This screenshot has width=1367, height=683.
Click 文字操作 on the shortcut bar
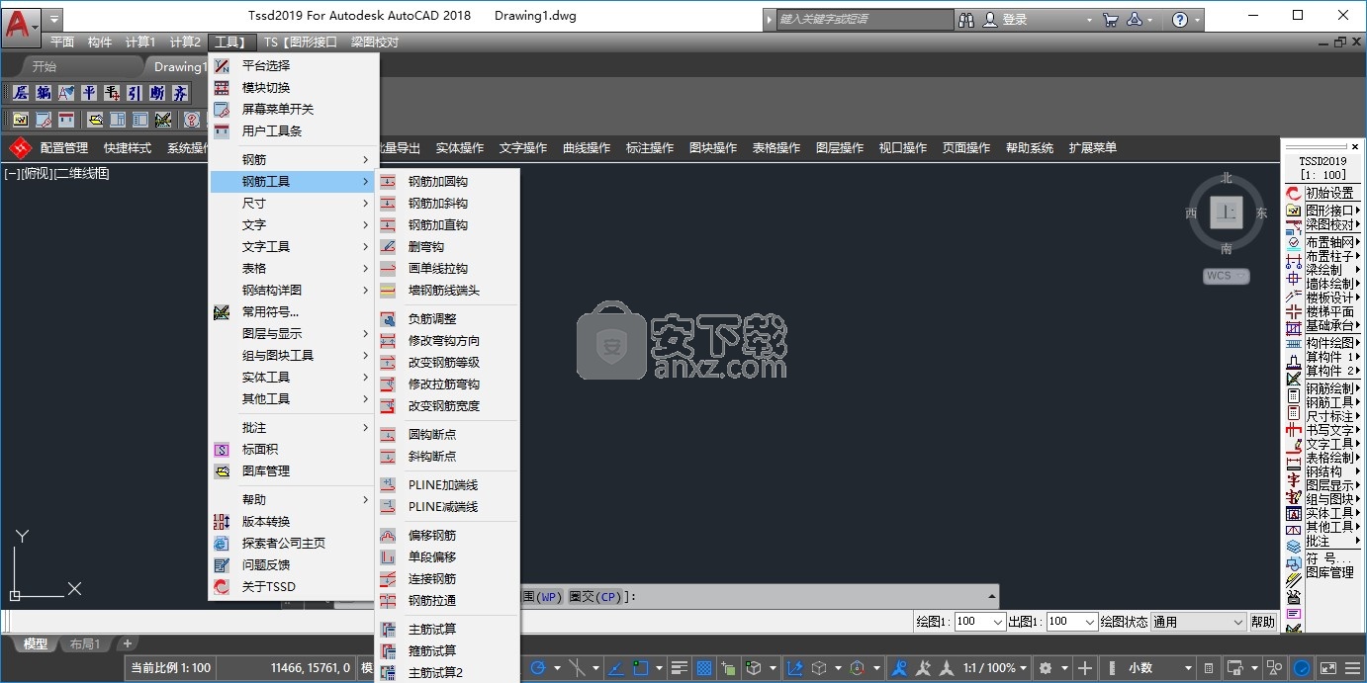[523, 148]
